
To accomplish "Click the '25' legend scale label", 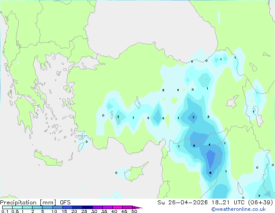I will point(84,211).
